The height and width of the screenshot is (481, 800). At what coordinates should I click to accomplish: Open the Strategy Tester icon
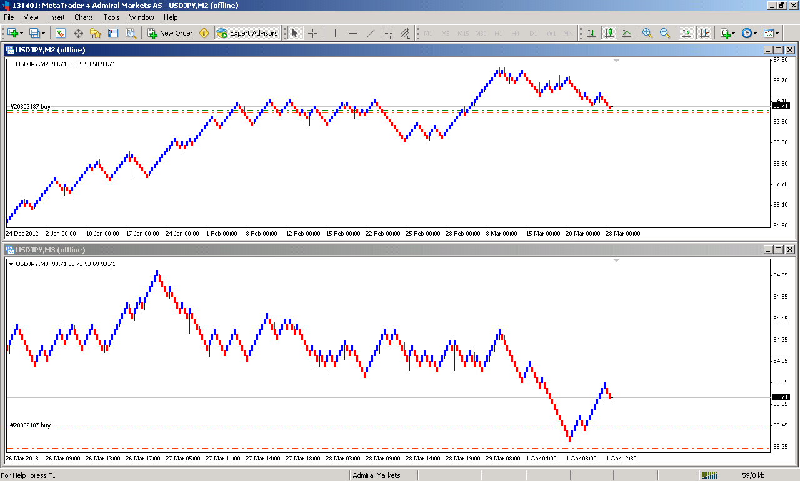point(131,33)
